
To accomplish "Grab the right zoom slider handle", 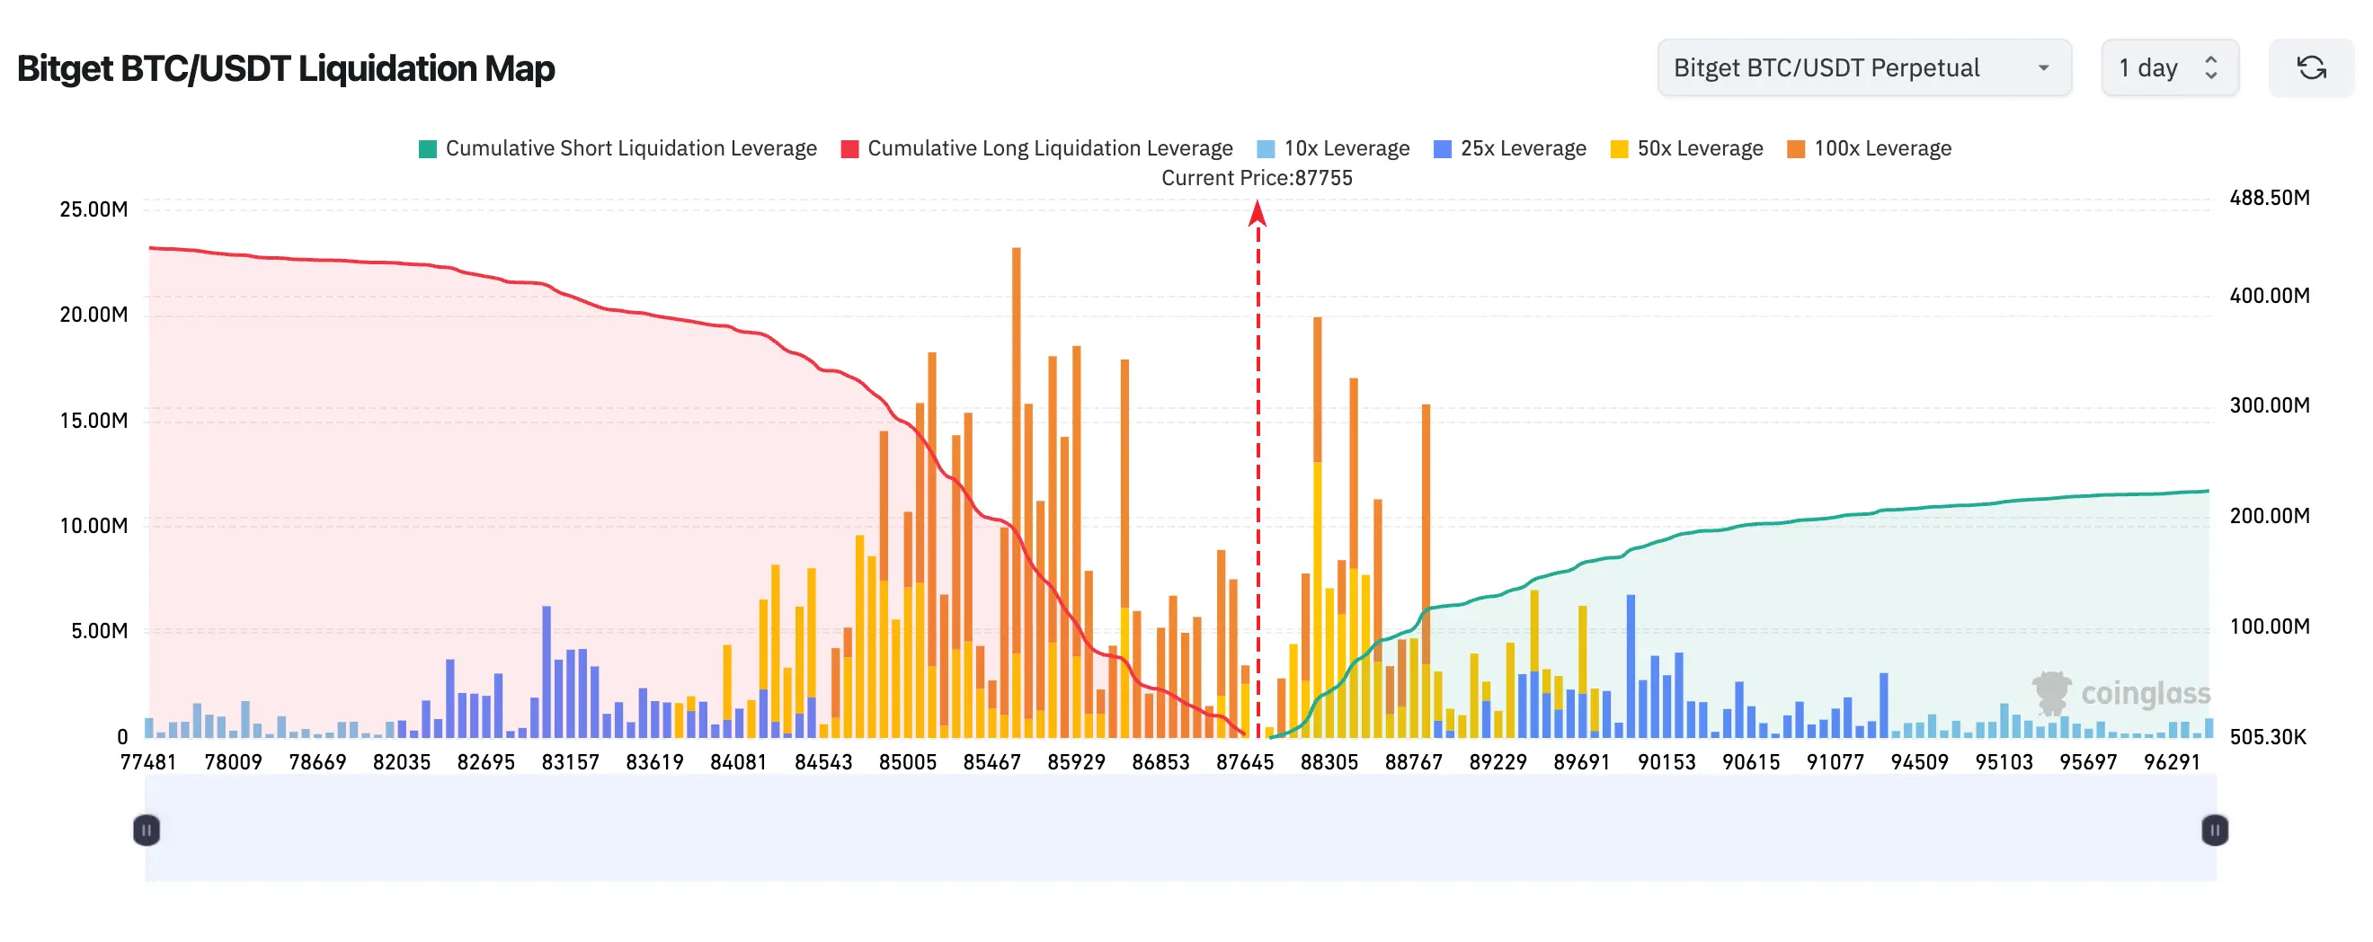I will 2215,830.
